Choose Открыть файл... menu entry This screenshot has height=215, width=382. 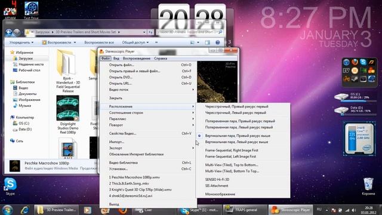[x=148, y=65]
